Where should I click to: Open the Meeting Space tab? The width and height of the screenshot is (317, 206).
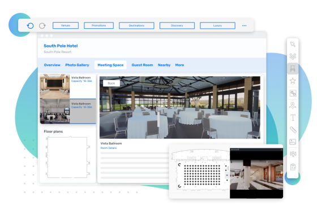coord(110,65)
